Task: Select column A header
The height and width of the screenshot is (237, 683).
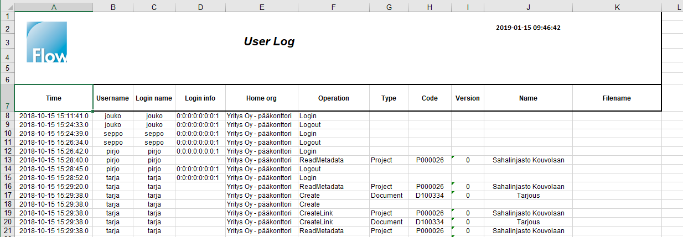Action: pyautogui.click(x=53, y=6)
